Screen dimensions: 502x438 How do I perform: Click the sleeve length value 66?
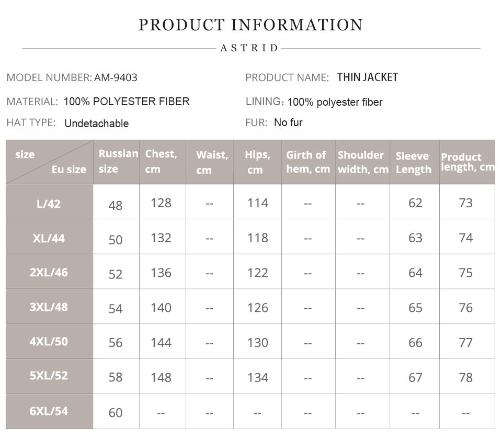coord(415,343)
